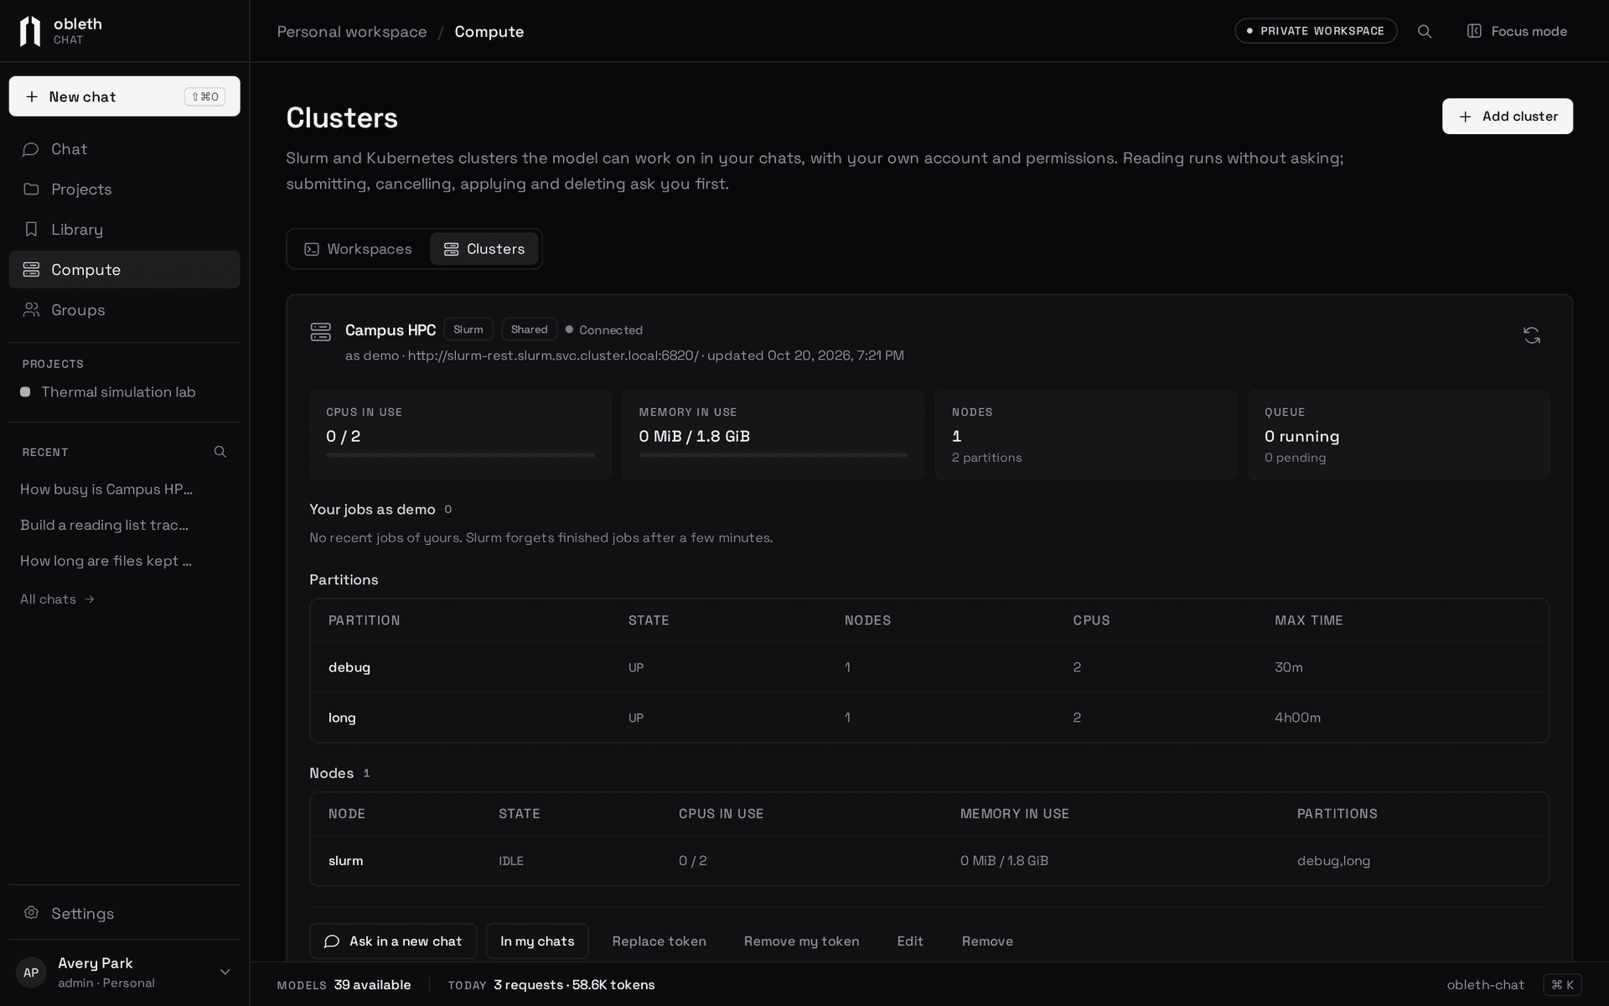Click the obleth logo icon

[30, 31]
